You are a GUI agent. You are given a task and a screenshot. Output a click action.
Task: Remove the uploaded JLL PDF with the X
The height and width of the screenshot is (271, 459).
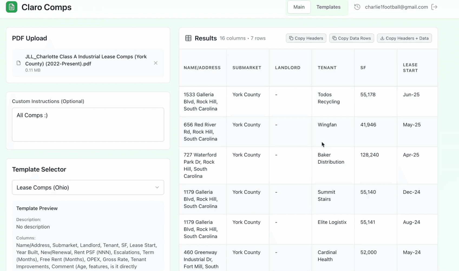(156, 63)
